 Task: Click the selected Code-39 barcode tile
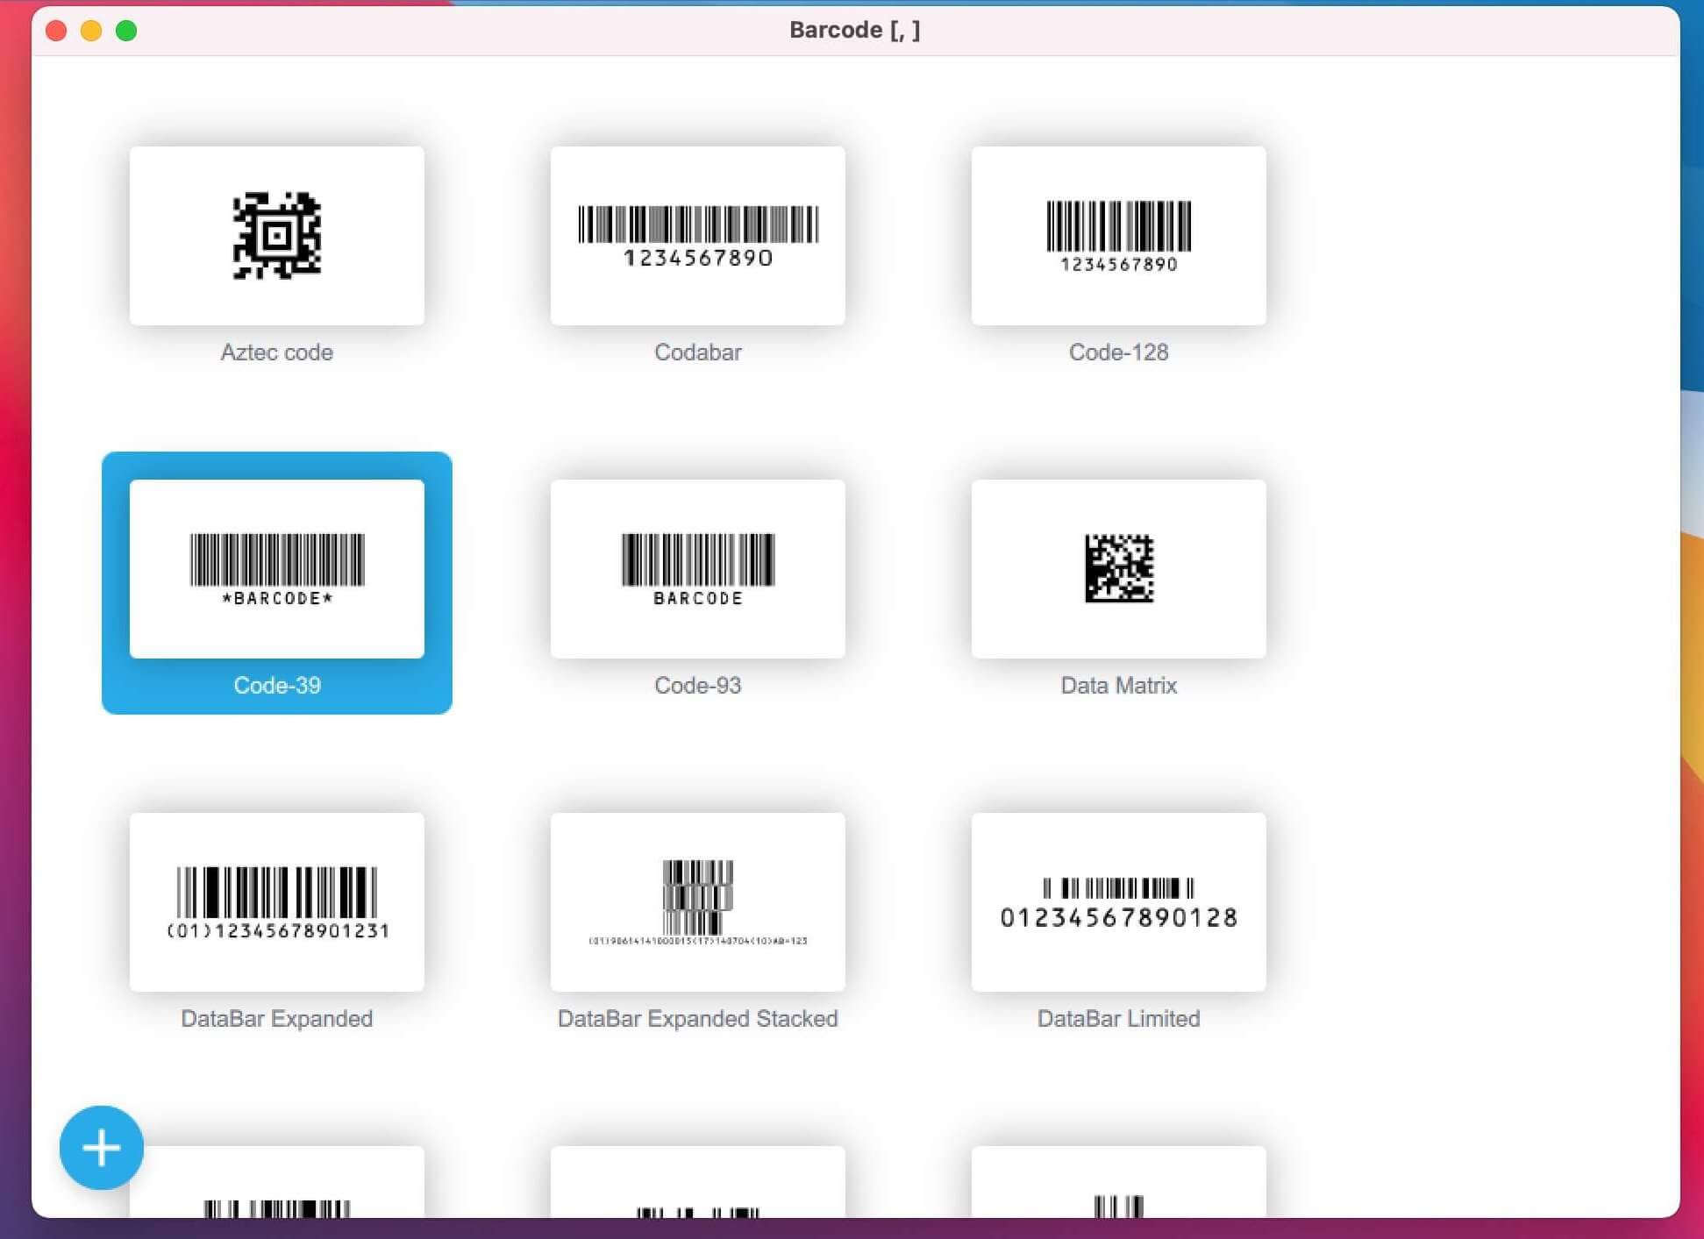[276, 568]
